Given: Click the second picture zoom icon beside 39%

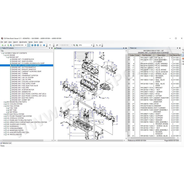Looking at the screenshot, I should [77, 45].
